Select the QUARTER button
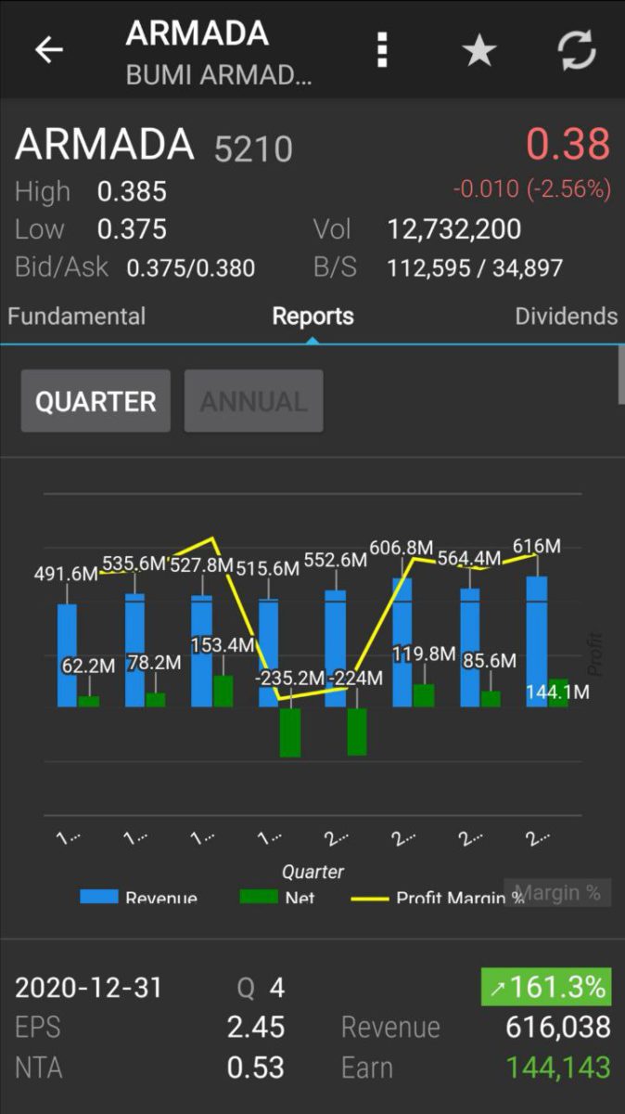The height and width of the screenshot is (1114, 625). point(96,401)
